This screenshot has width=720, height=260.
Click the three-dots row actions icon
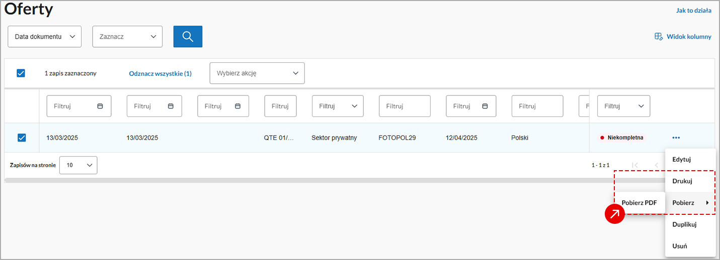tap(676, 138)
